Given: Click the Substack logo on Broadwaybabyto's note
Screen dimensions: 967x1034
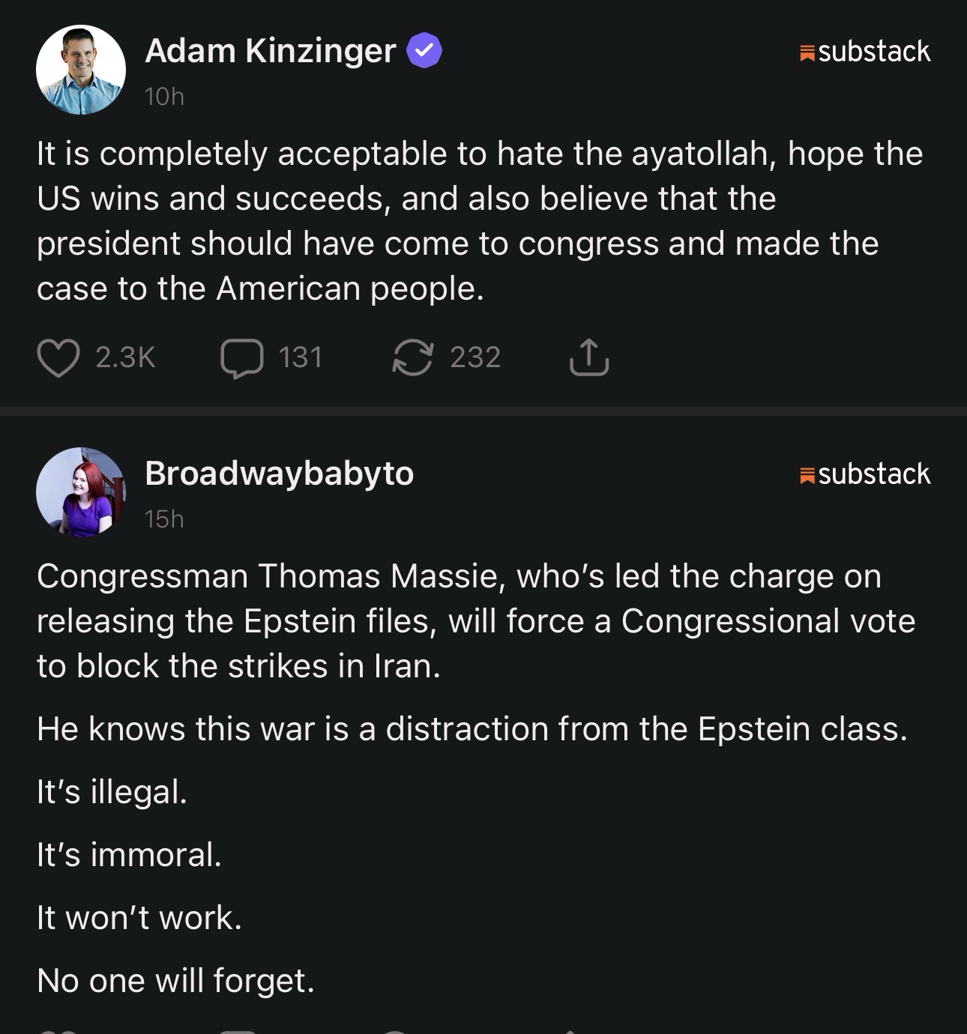Looking at the screenshot, I should pyautogui.click(x=866, y=474).
